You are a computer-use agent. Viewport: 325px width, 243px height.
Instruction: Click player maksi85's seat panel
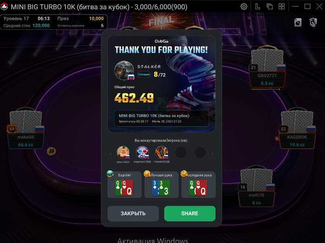(26, 141)
